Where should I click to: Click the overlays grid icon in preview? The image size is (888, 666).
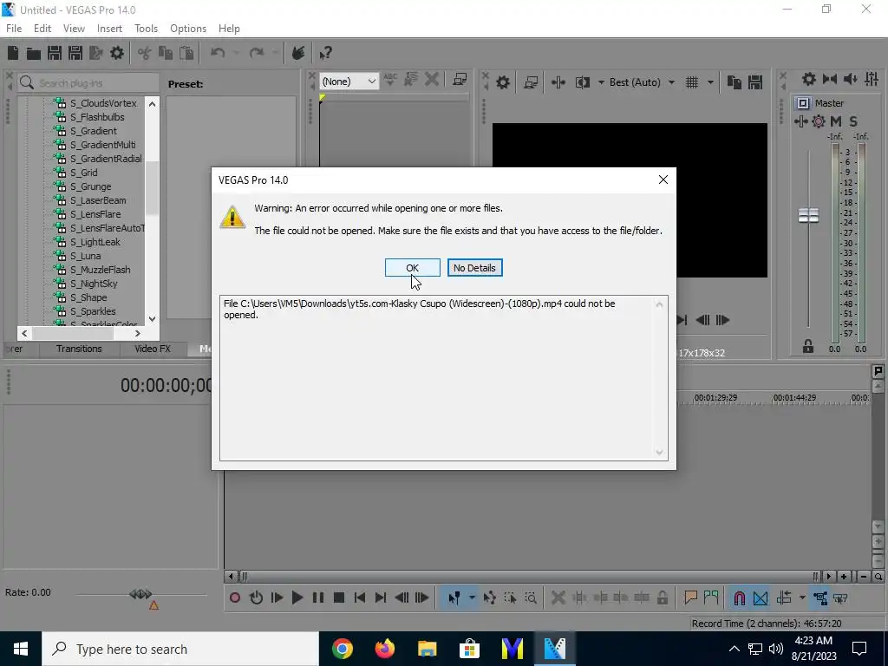[692, 82]
